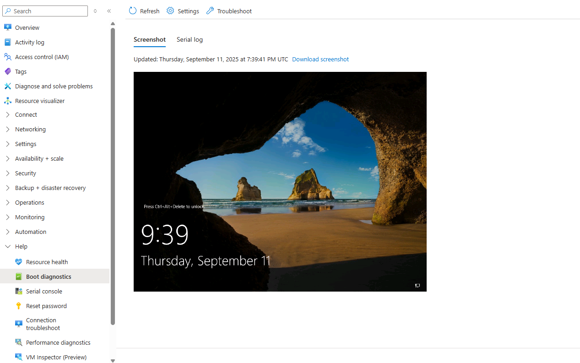Click 'Thursday, September 11' date in screenshot
The width and height of the screenshot is (580, 363).
[x=206, y=261]
